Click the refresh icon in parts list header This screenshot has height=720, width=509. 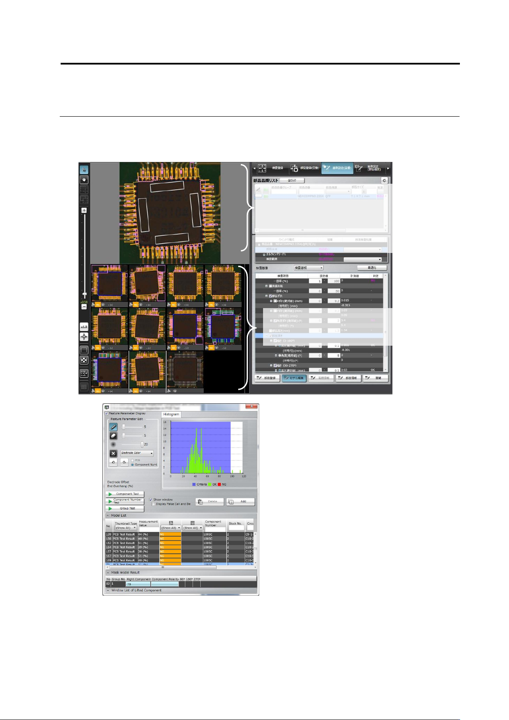pos(384,181)
